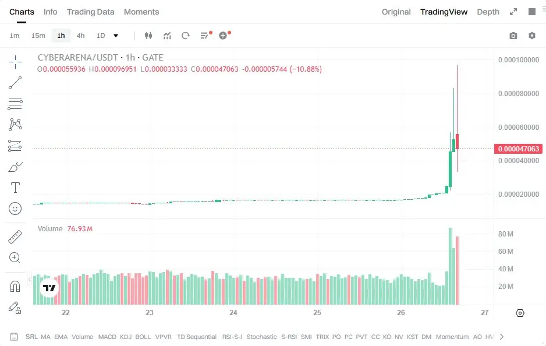The image size is (546, 346).
Task: Click date 26 on the time axis
Action: (x=401, y=313)
